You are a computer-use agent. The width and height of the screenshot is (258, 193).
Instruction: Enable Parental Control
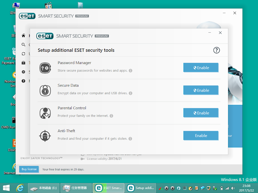[x=201, y=113]
